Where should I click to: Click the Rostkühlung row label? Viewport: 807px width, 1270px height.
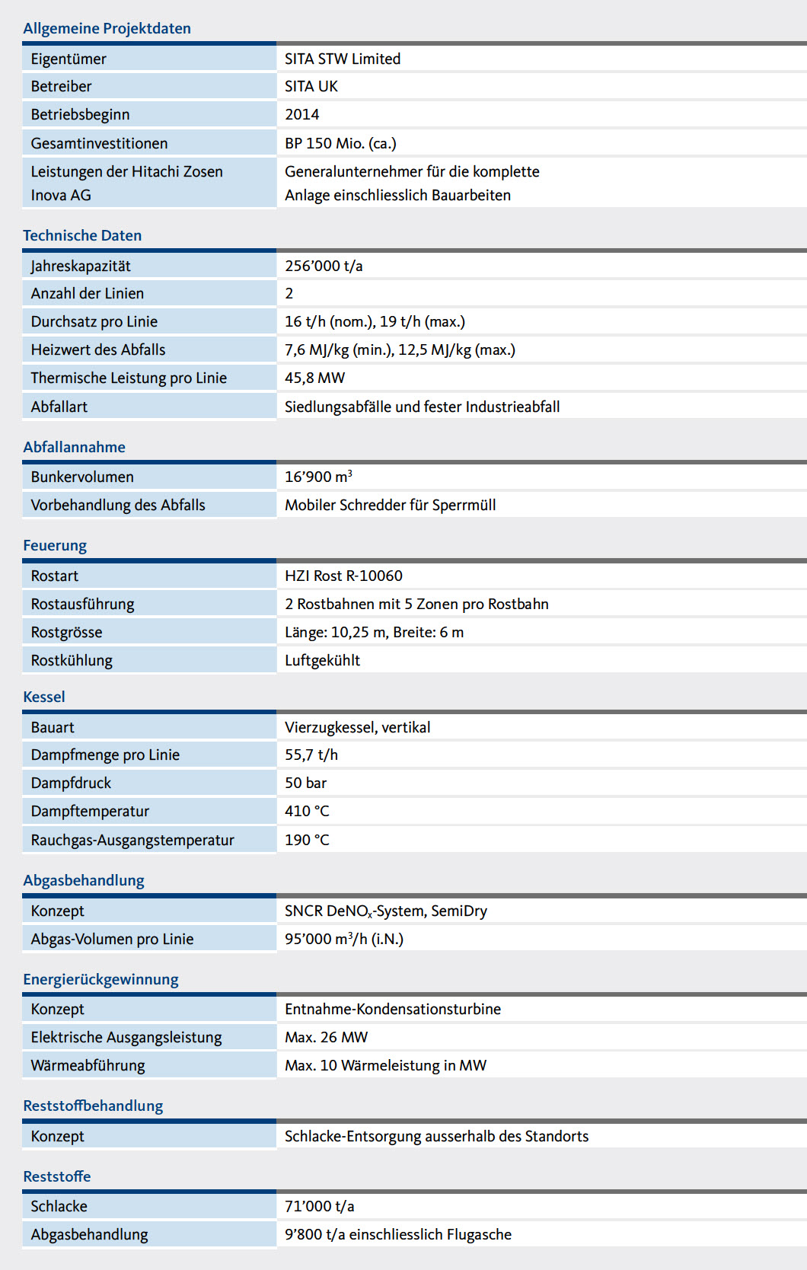[72, 660]
